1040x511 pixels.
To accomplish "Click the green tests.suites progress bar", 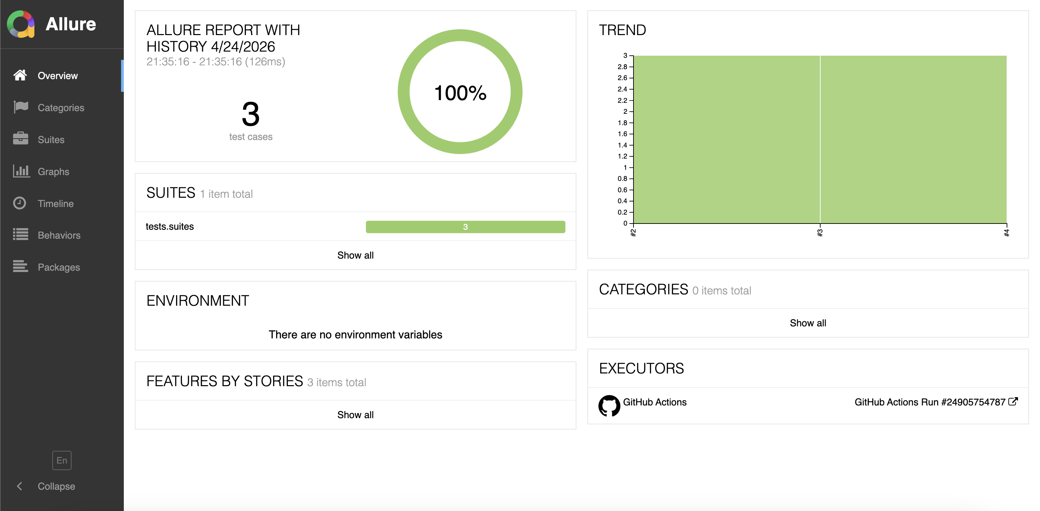I will (466, 227).
